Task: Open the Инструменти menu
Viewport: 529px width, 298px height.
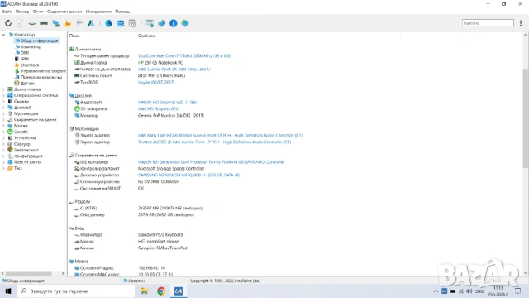Action: coord(98,12)
